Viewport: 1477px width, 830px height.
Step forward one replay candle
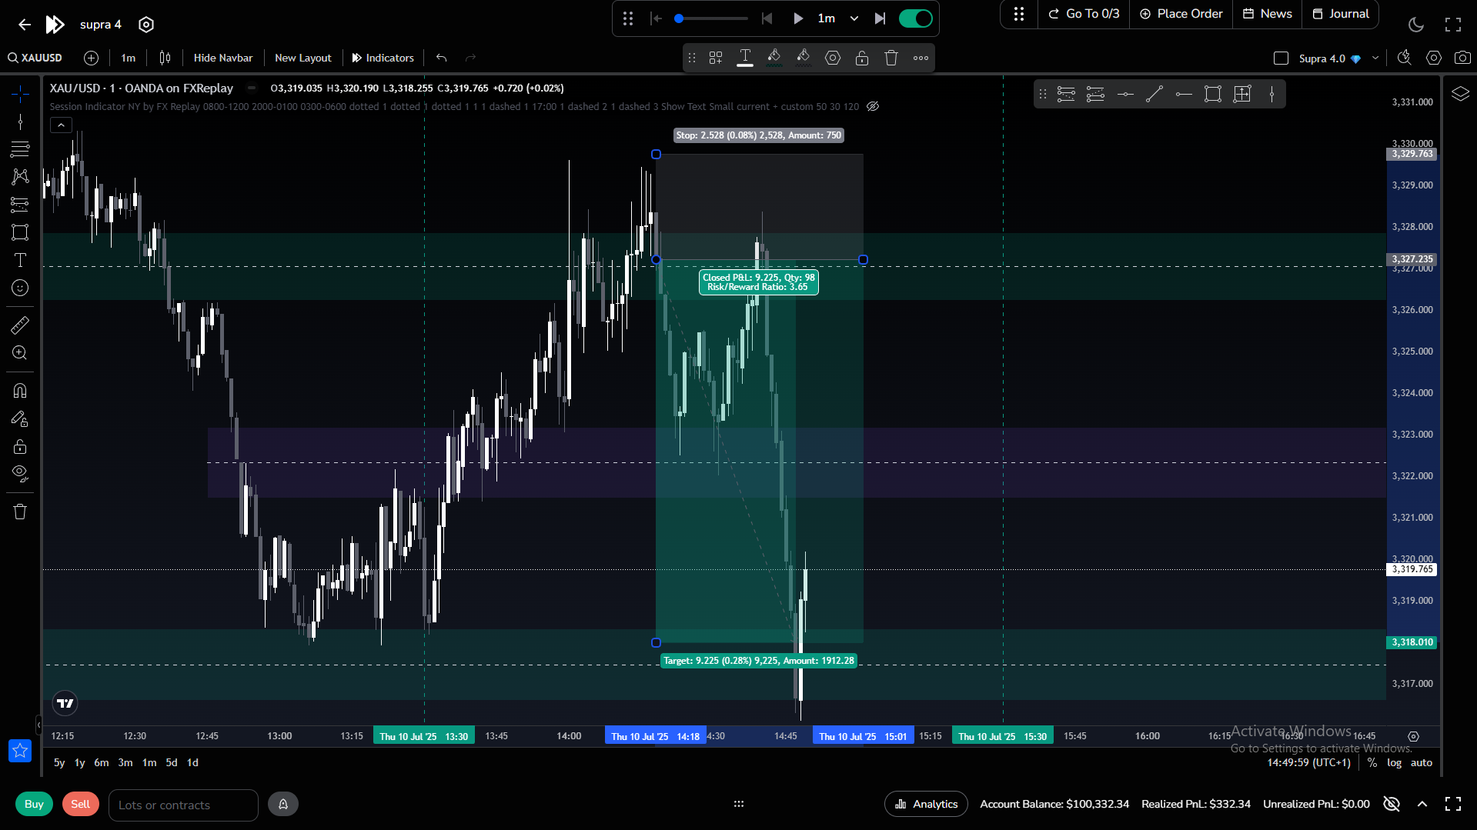pos(880,18)
